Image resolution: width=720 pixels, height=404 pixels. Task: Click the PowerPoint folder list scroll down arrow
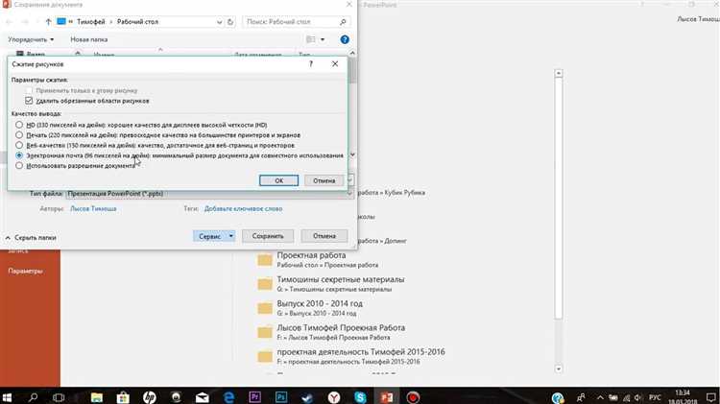tap(559, 368)
